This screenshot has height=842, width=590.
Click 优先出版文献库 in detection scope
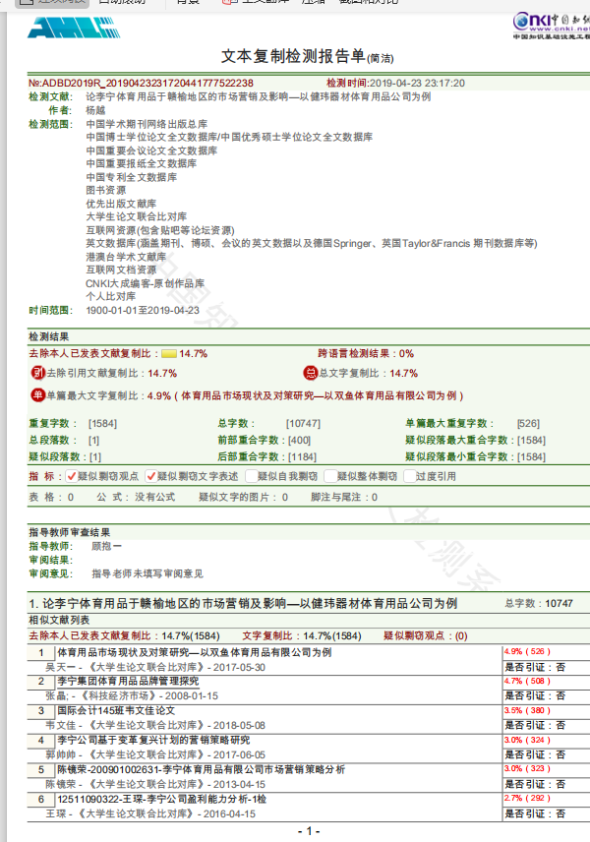121,204
